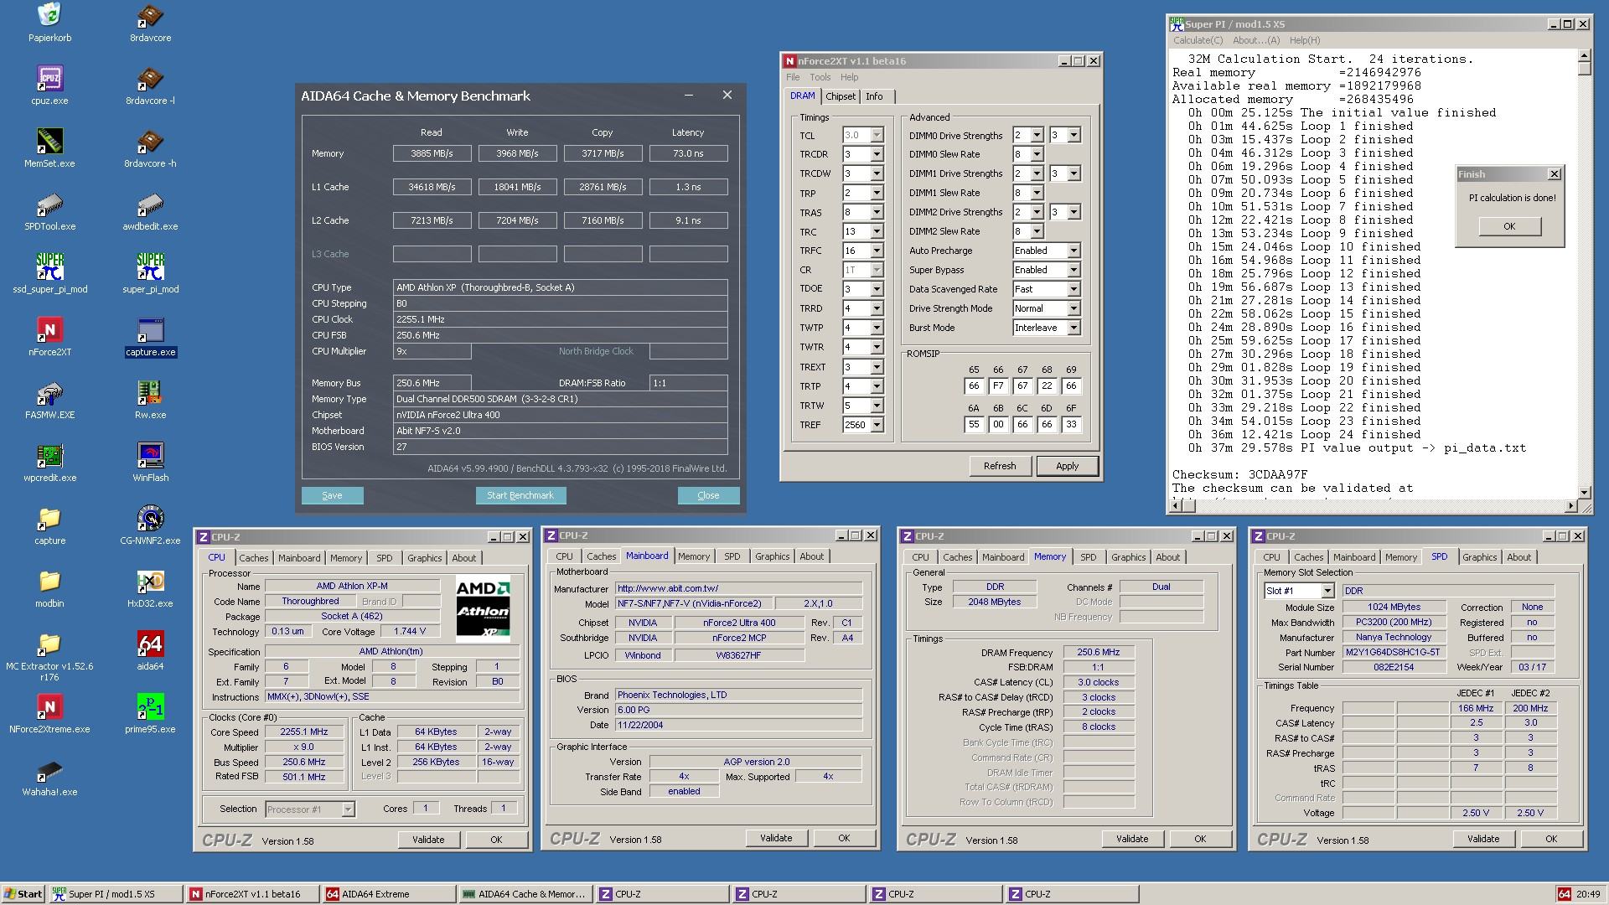
Task: Launch the aida64 desktop icon
Action: pyautogui.click(x=150, y=651)
